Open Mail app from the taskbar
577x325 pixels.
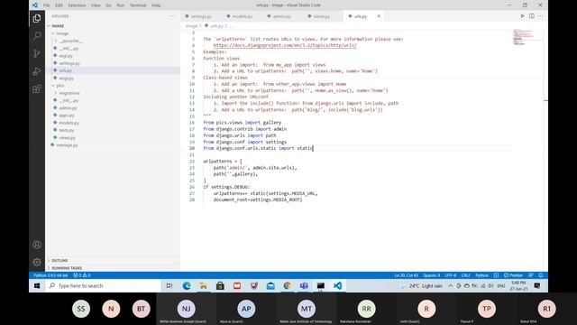(270, 285)
